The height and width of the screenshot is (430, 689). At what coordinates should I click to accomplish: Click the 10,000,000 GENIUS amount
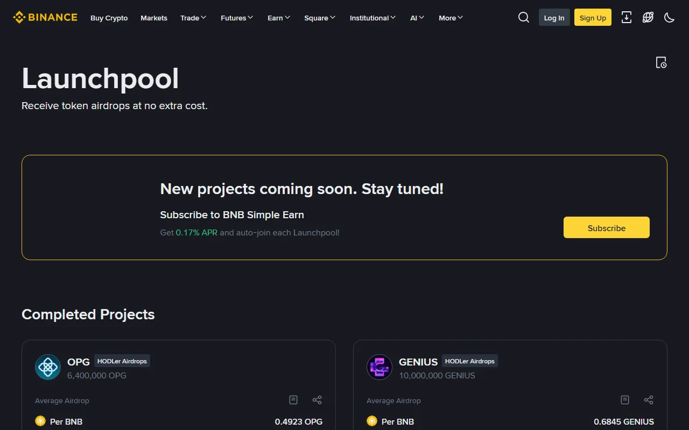click(x=437, y=376)
